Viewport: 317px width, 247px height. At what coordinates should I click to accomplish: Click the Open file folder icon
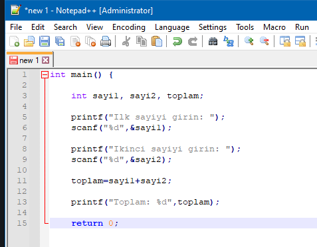click(x=29, y=41)
